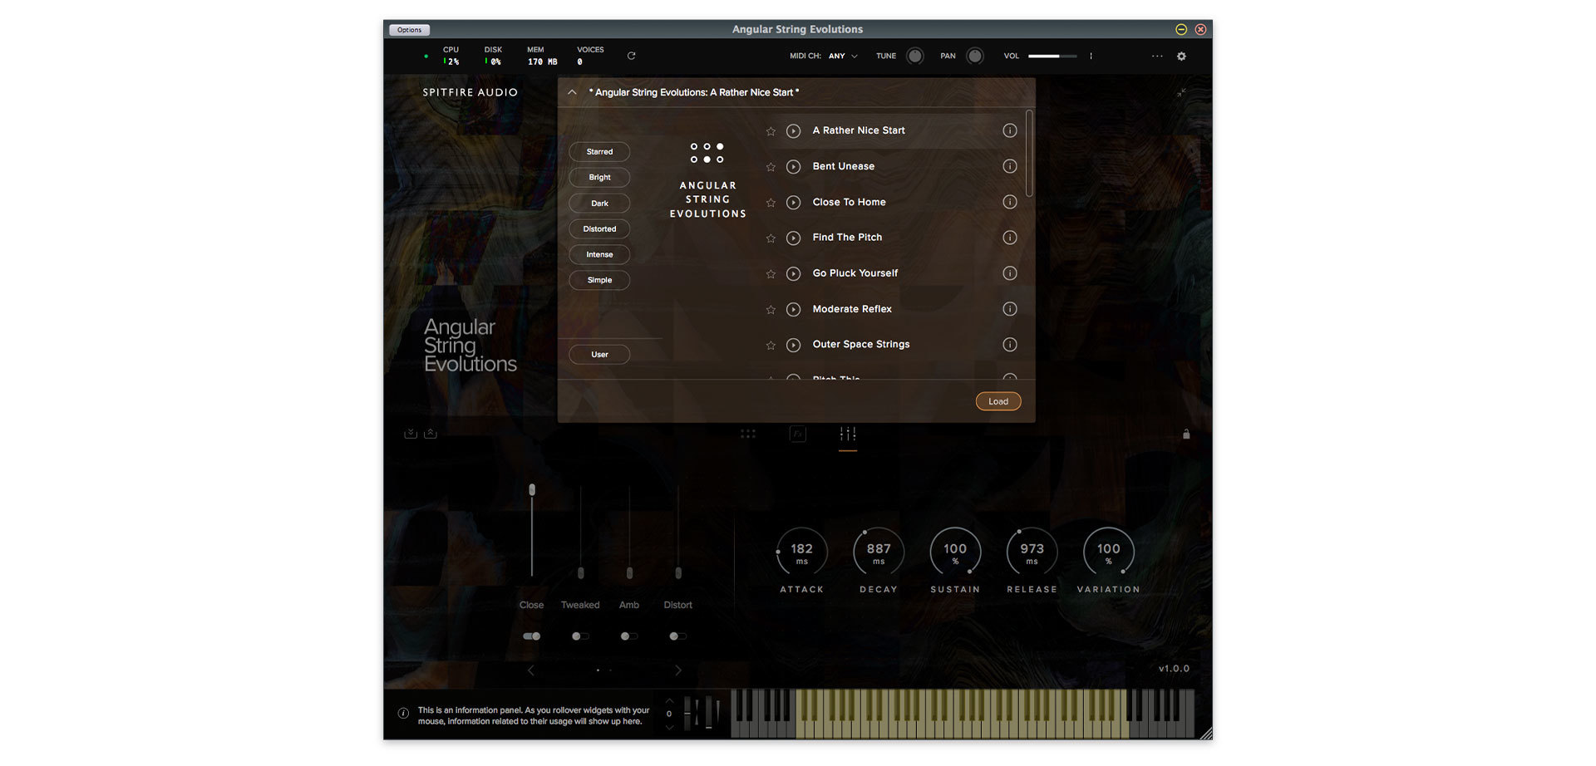The width and height of the screenshot is (1596, 766).
Task: Click the vertical dots beside the VOL slider
Action: click(1091, 56)
